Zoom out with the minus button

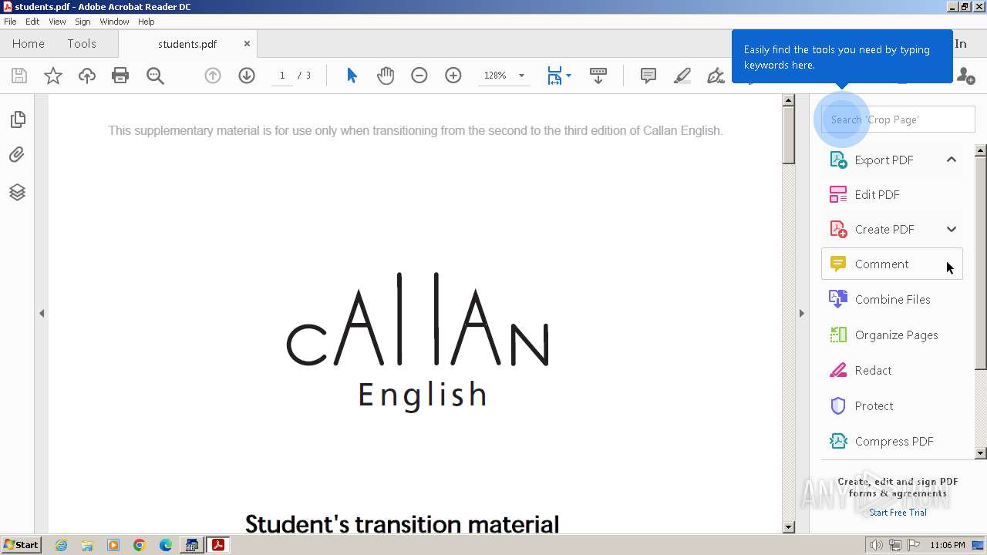(x=419, y=76)
